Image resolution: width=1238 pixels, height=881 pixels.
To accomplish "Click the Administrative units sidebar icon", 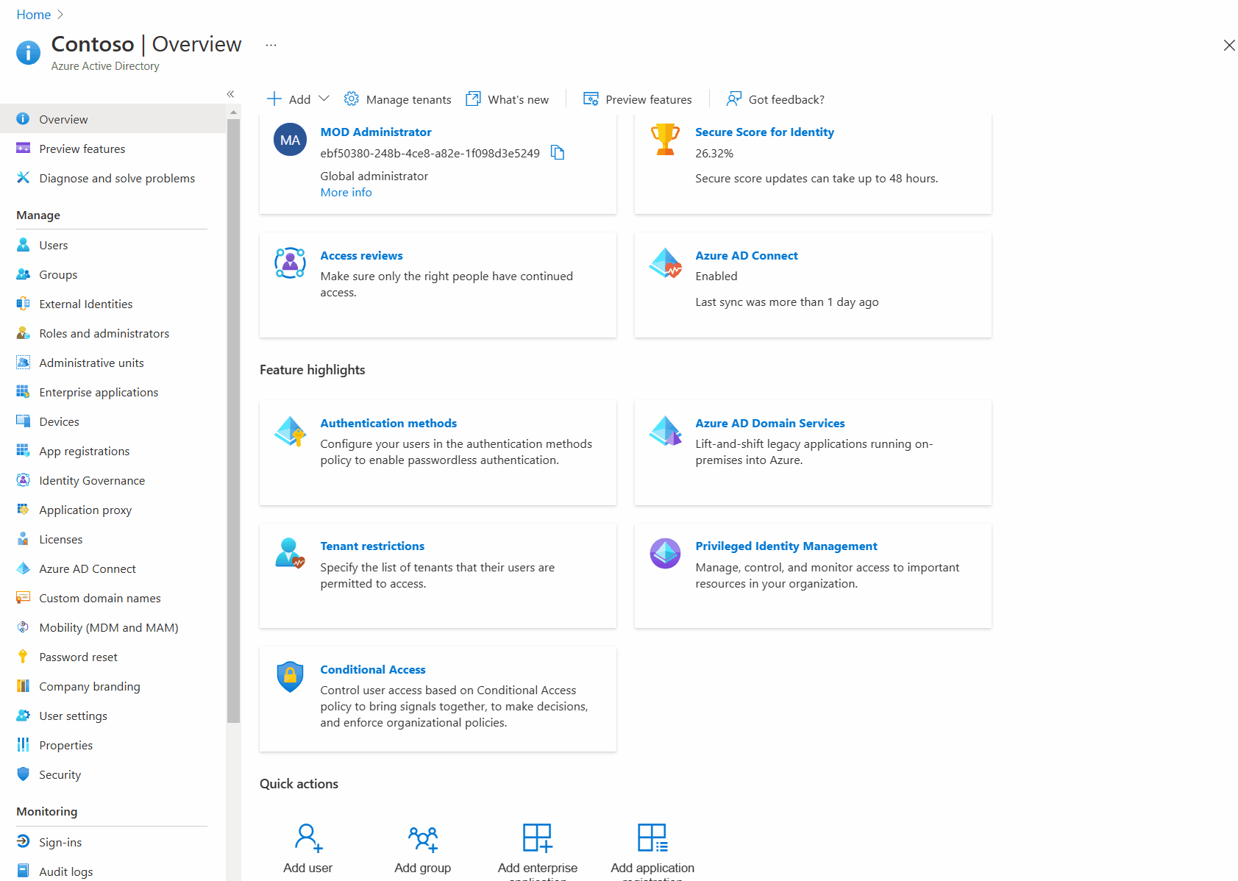I will coord(24,363).
